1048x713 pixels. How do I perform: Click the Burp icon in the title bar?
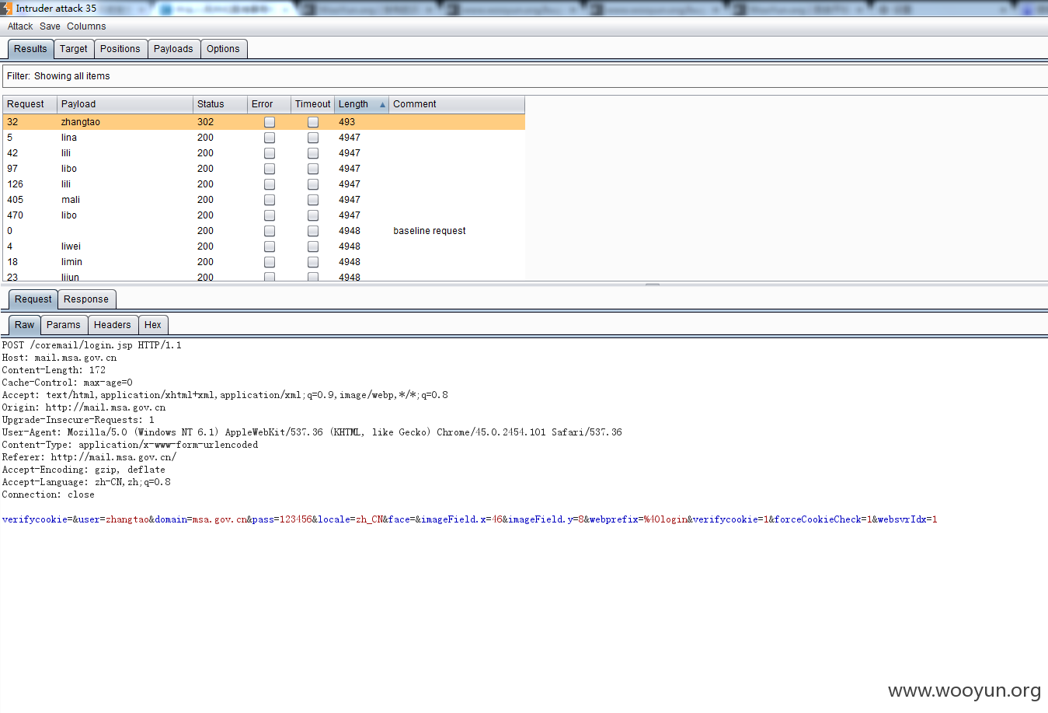(6, 9)
